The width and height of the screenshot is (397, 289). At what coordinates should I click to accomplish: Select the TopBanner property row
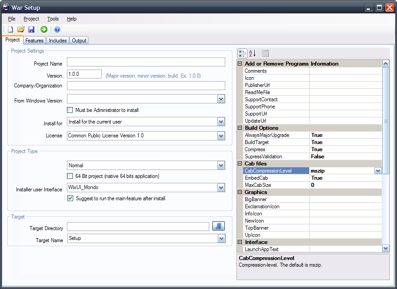[312, 228]
